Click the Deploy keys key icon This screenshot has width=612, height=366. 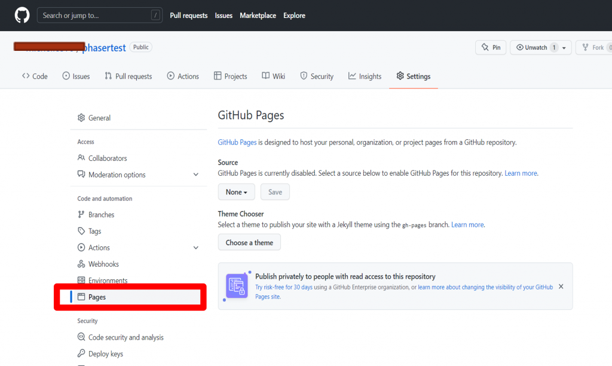click(x=81, y=353)
